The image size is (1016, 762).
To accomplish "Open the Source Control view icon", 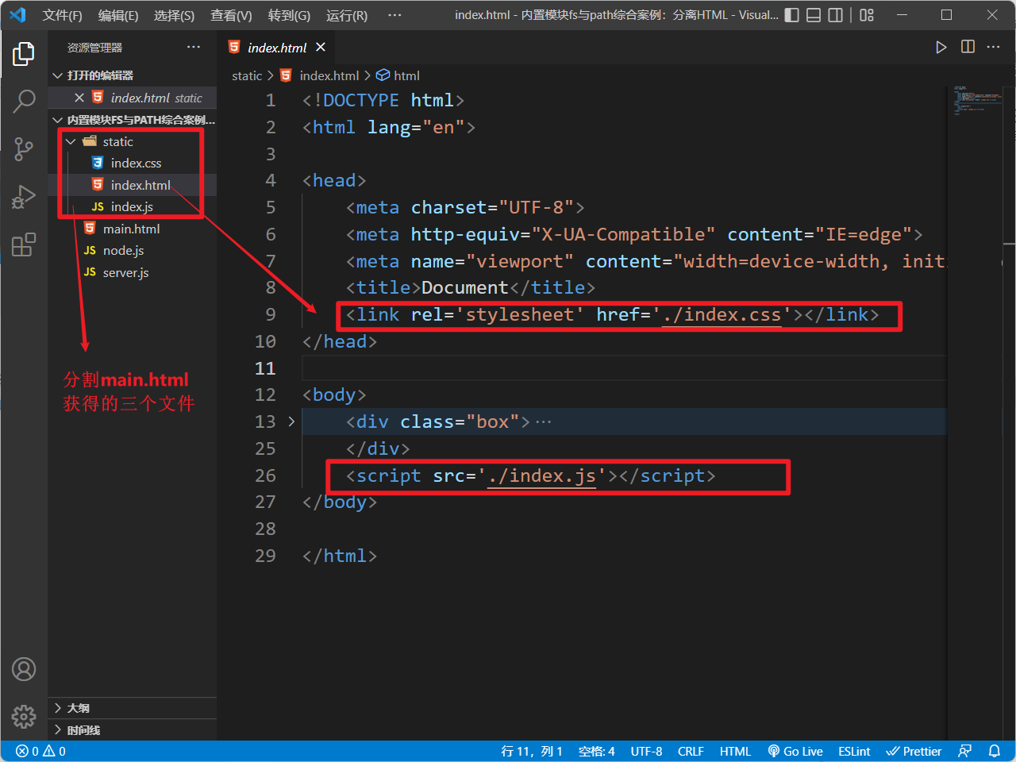I will pos(24,148).
